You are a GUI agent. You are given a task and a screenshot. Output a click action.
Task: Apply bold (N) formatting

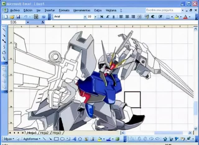click(x=102, y=16)
